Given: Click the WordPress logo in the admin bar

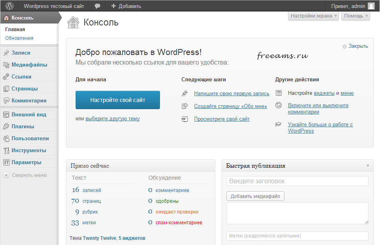Looking at the screenshot, I should pos(9,6).
